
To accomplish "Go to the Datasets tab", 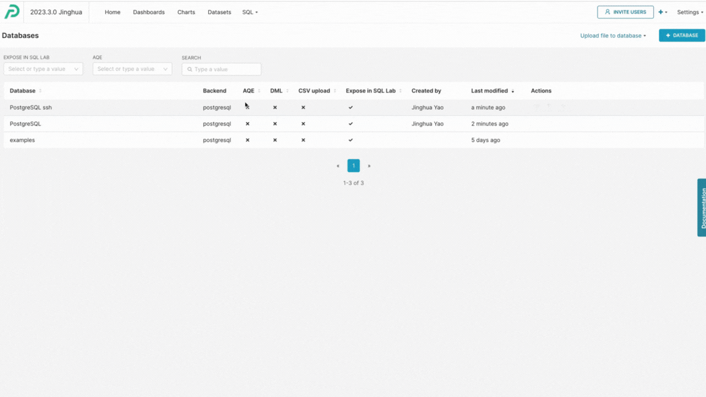I will tap(219, 12).
